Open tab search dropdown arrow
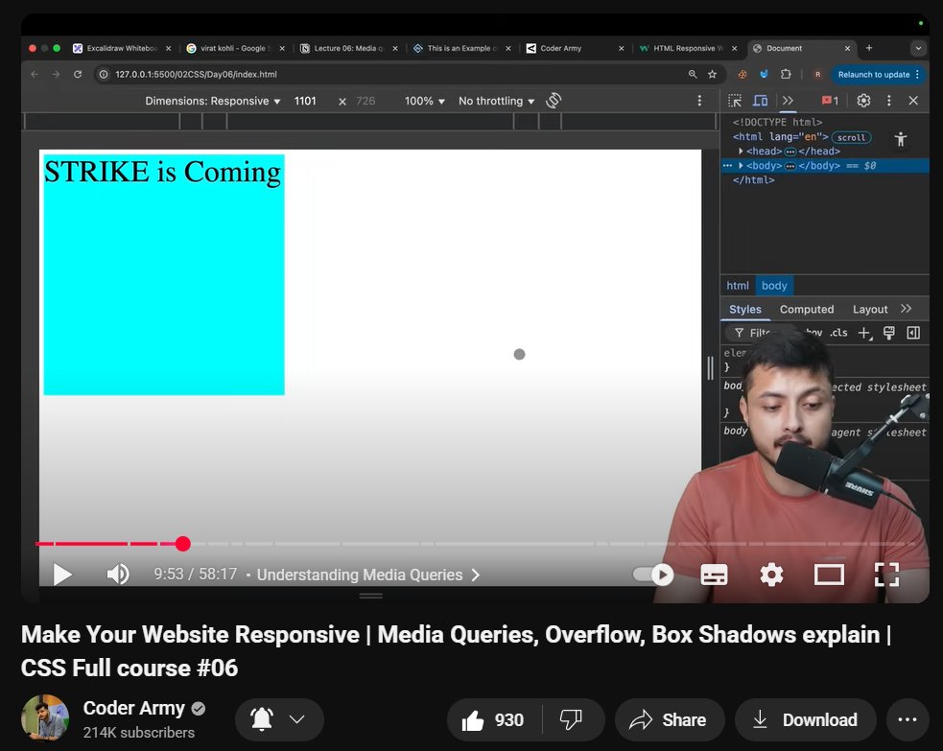The image size is (943, 751). tap(918, 48)
